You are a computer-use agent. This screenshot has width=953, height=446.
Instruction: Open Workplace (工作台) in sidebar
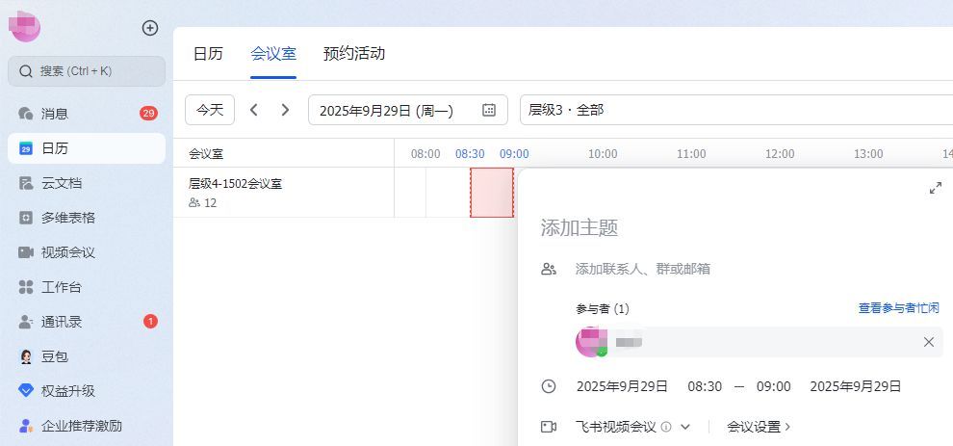[x=61, y=287]
